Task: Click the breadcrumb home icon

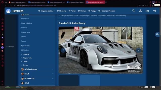Action: pos(59,15)
